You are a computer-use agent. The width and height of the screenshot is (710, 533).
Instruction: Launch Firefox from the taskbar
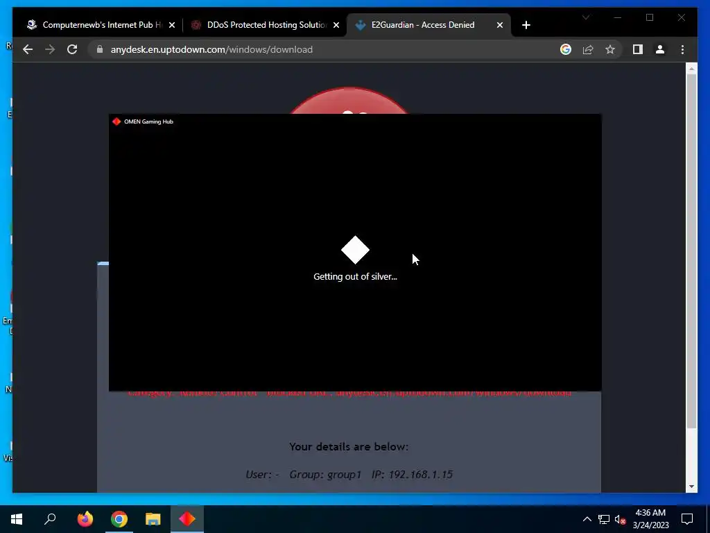[x=85, y=519]
